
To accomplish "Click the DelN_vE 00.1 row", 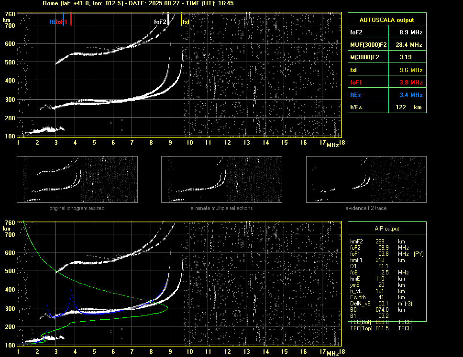I will (x=381, y=303).
